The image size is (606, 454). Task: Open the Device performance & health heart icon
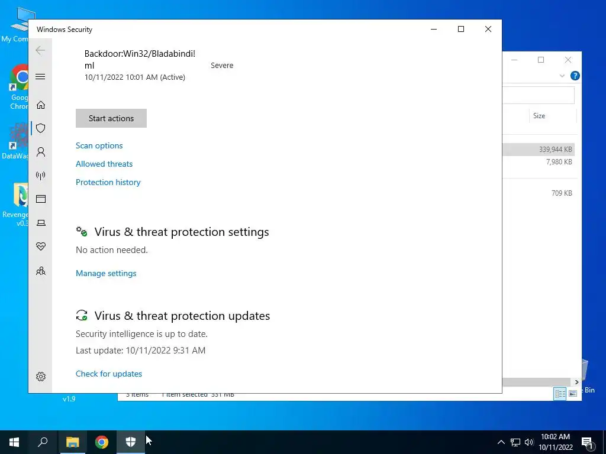41,247
